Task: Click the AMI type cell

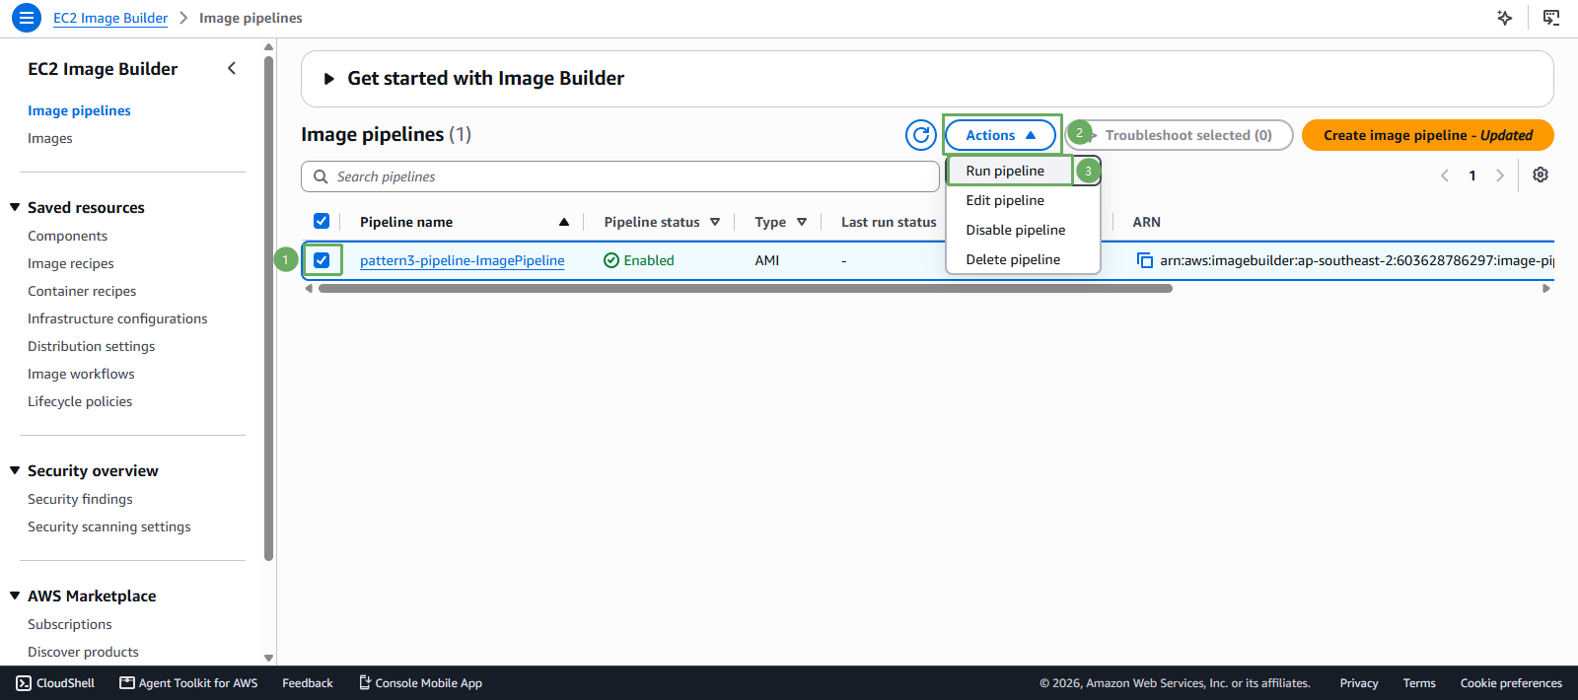Action: tap(767, 260)
